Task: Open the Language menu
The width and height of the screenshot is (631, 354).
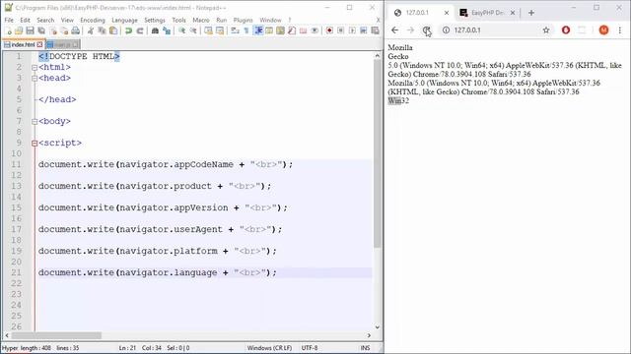Action: 125,20
